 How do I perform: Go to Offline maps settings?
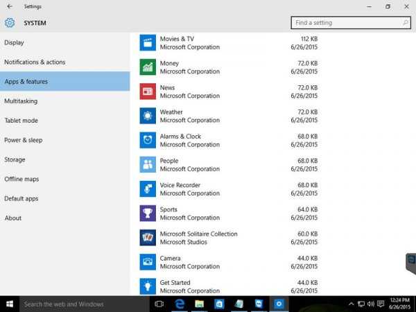click(65, 179)
